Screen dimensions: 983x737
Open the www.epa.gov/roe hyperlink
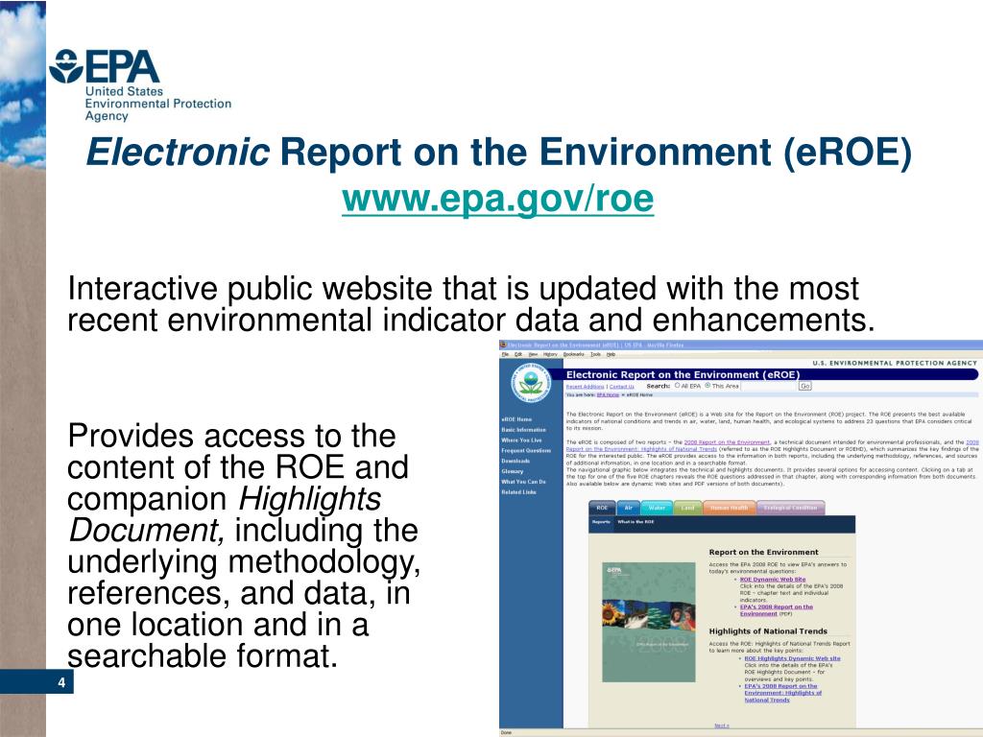[498, 199]
